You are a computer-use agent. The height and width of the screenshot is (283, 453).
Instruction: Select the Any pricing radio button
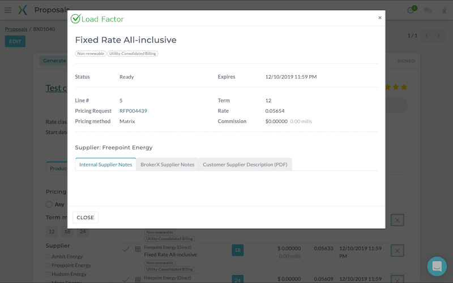49,204
